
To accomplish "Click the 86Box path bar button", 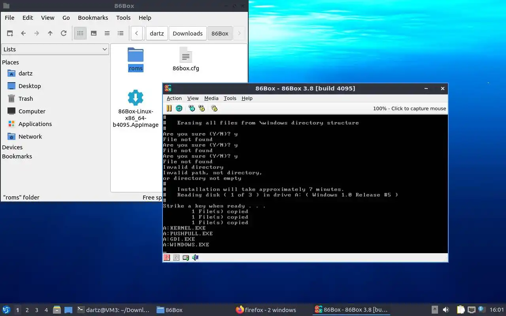I will coord(220,34).
